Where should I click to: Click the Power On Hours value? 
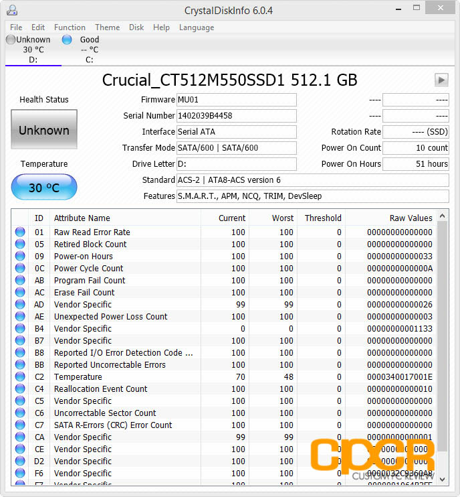click(416, 164)
